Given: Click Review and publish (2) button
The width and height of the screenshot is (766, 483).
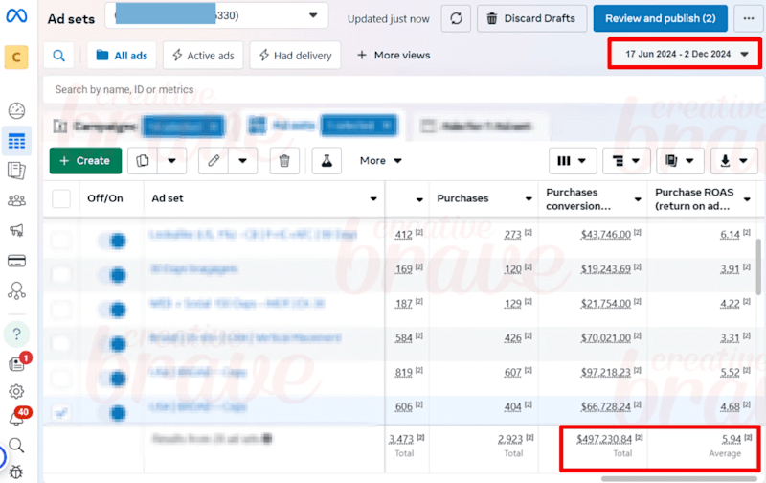Looking at the screenshot, I should (660, 18).
